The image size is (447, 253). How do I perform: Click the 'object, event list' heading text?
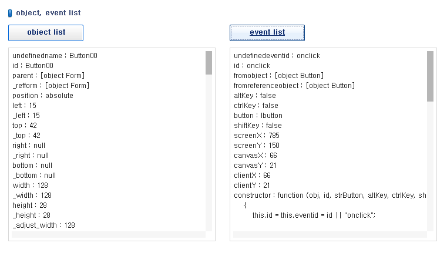click(x=49, y=13)
